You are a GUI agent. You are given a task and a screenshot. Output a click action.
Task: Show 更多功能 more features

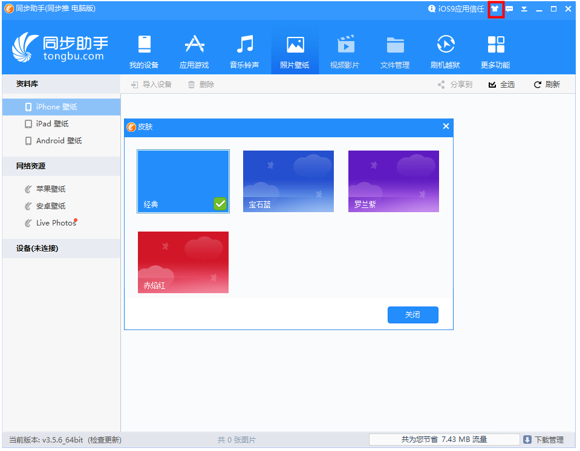pyautogui.click(x=495, y=52)
